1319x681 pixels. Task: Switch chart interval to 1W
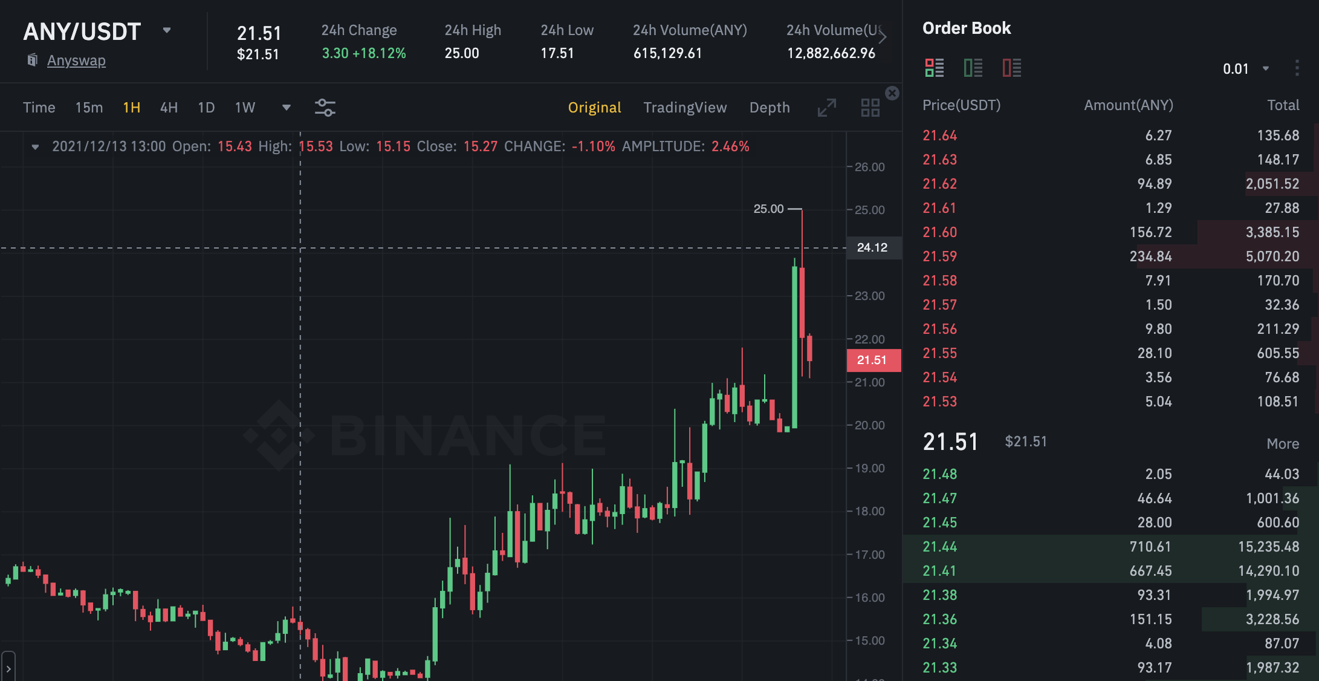click(245, 108)
